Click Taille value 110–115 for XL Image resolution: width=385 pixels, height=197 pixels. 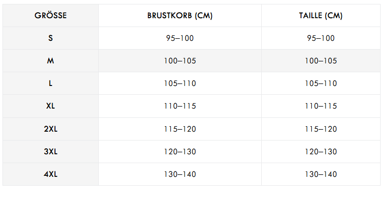[x=321, y=106]
